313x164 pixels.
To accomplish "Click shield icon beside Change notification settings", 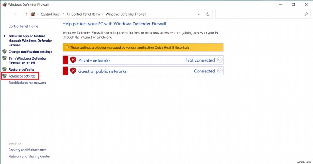I will 4,52.
